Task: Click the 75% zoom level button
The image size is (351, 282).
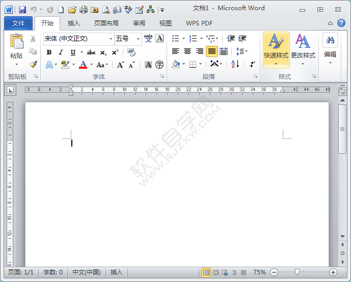Action: [x=259, y=272]
